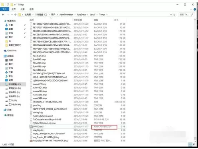
Task: Select the TXStartUpdateLog.tmp file
Action: tap(44, 123)
